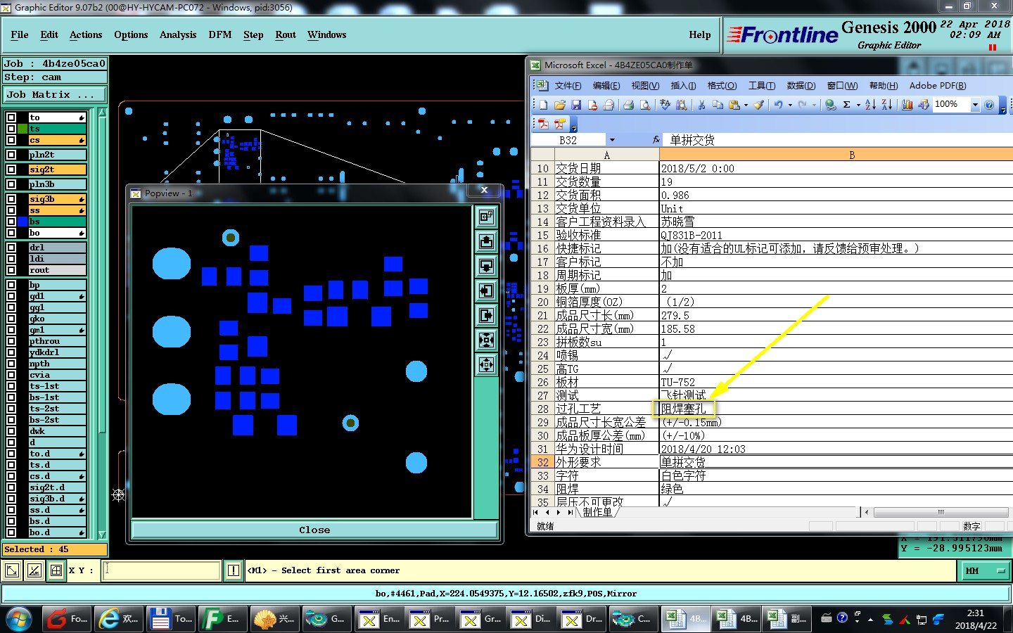Click the exclamation mark icon near coordinate field
The height and width of the screenshot is (633, 1013).
[x=234, y=570]
